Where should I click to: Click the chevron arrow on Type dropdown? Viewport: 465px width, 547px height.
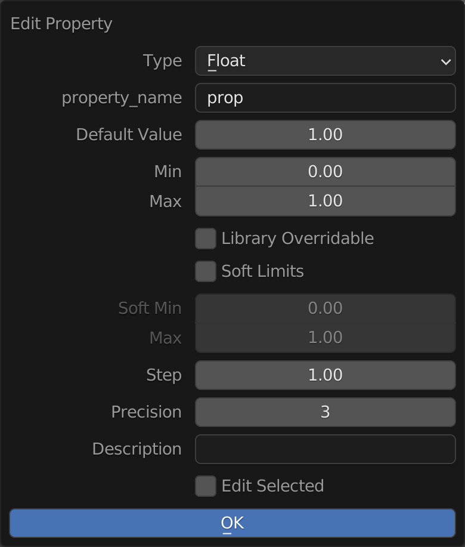coord(445,62)
